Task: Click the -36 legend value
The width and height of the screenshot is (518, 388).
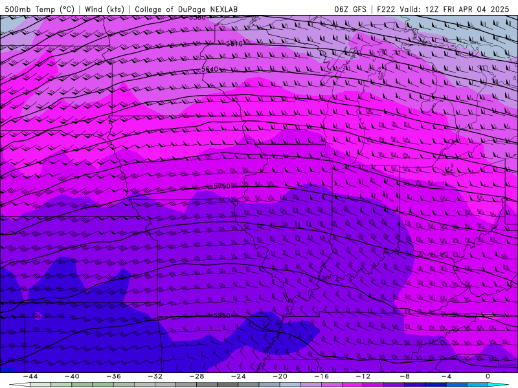Action: tap(114, 376)
